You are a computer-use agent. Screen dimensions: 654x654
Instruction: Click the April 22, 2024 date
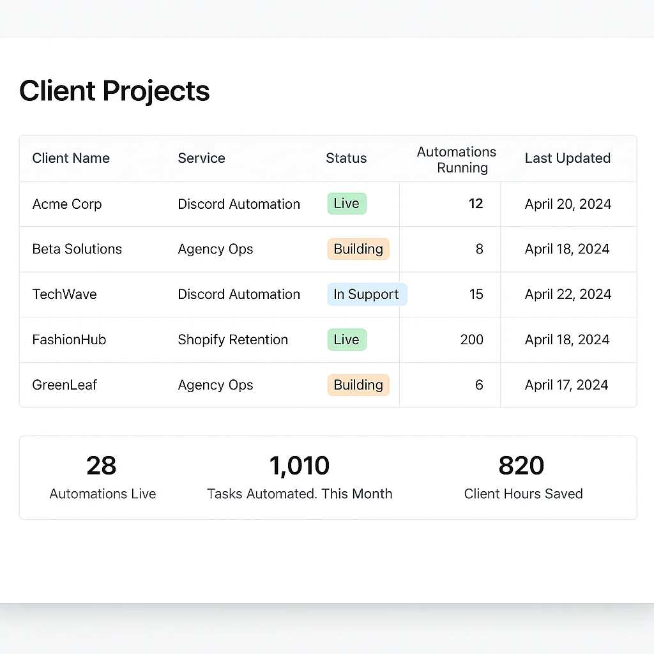pos(568,294)
